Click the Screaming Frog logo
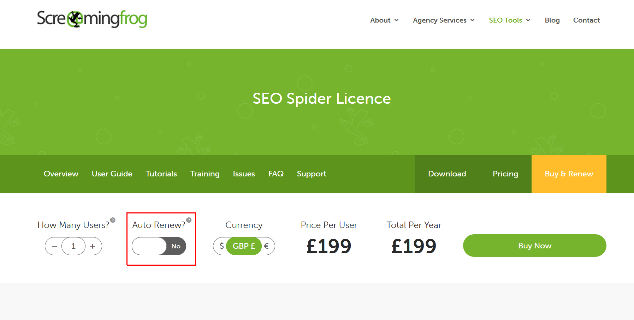The image size is (634, 320). coord(92,19)
